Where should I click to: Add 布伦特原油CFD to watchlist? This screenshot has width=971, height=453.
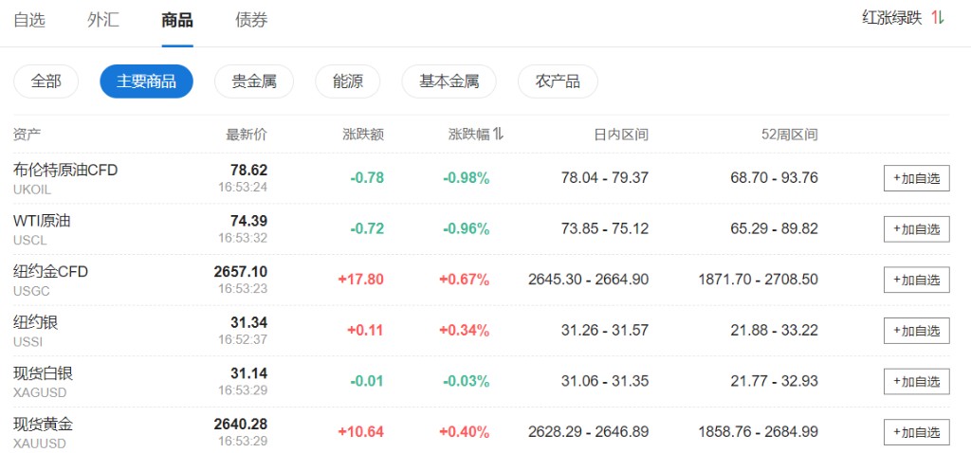pos(916,178)
